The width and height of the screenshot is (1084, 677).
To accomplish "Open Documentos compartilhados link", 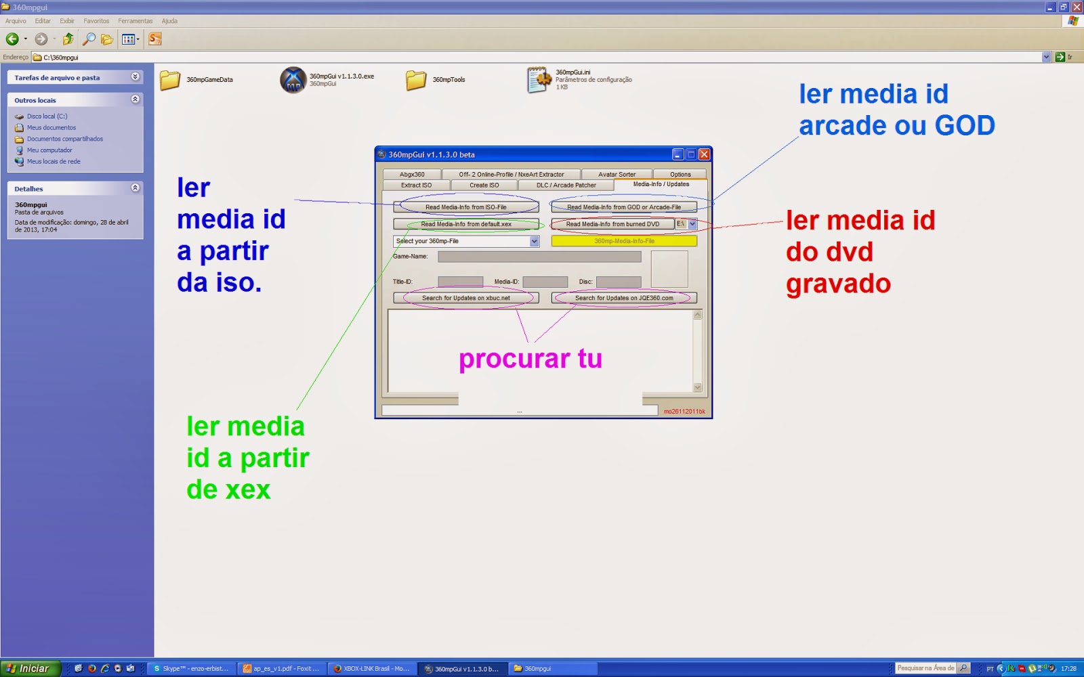I will click(x=65, y=139).
